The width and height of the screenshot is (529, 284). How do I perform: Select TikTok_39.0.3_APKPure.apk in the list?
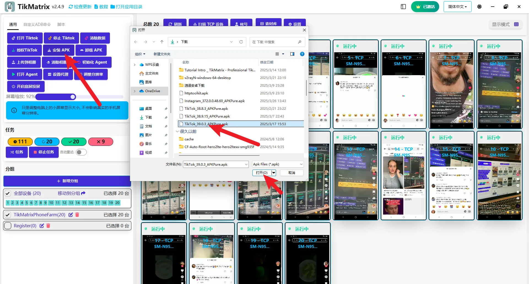[x=206, y=124]
